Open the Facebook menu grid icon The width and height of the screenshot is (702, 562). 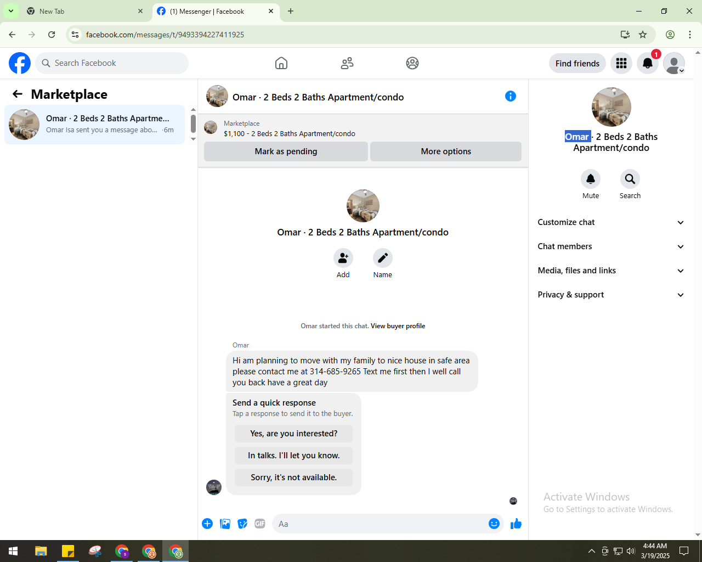click(x=621, y=63)
